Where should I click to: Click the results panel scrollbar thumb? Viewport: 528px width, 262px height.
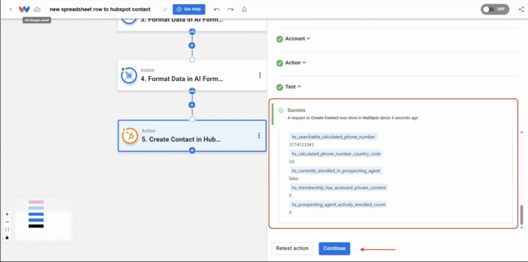522,215
